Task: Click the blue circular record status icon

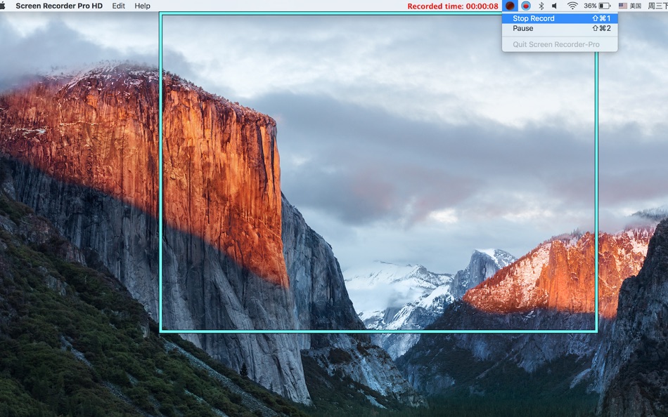Action: click(x=526, y=6)
